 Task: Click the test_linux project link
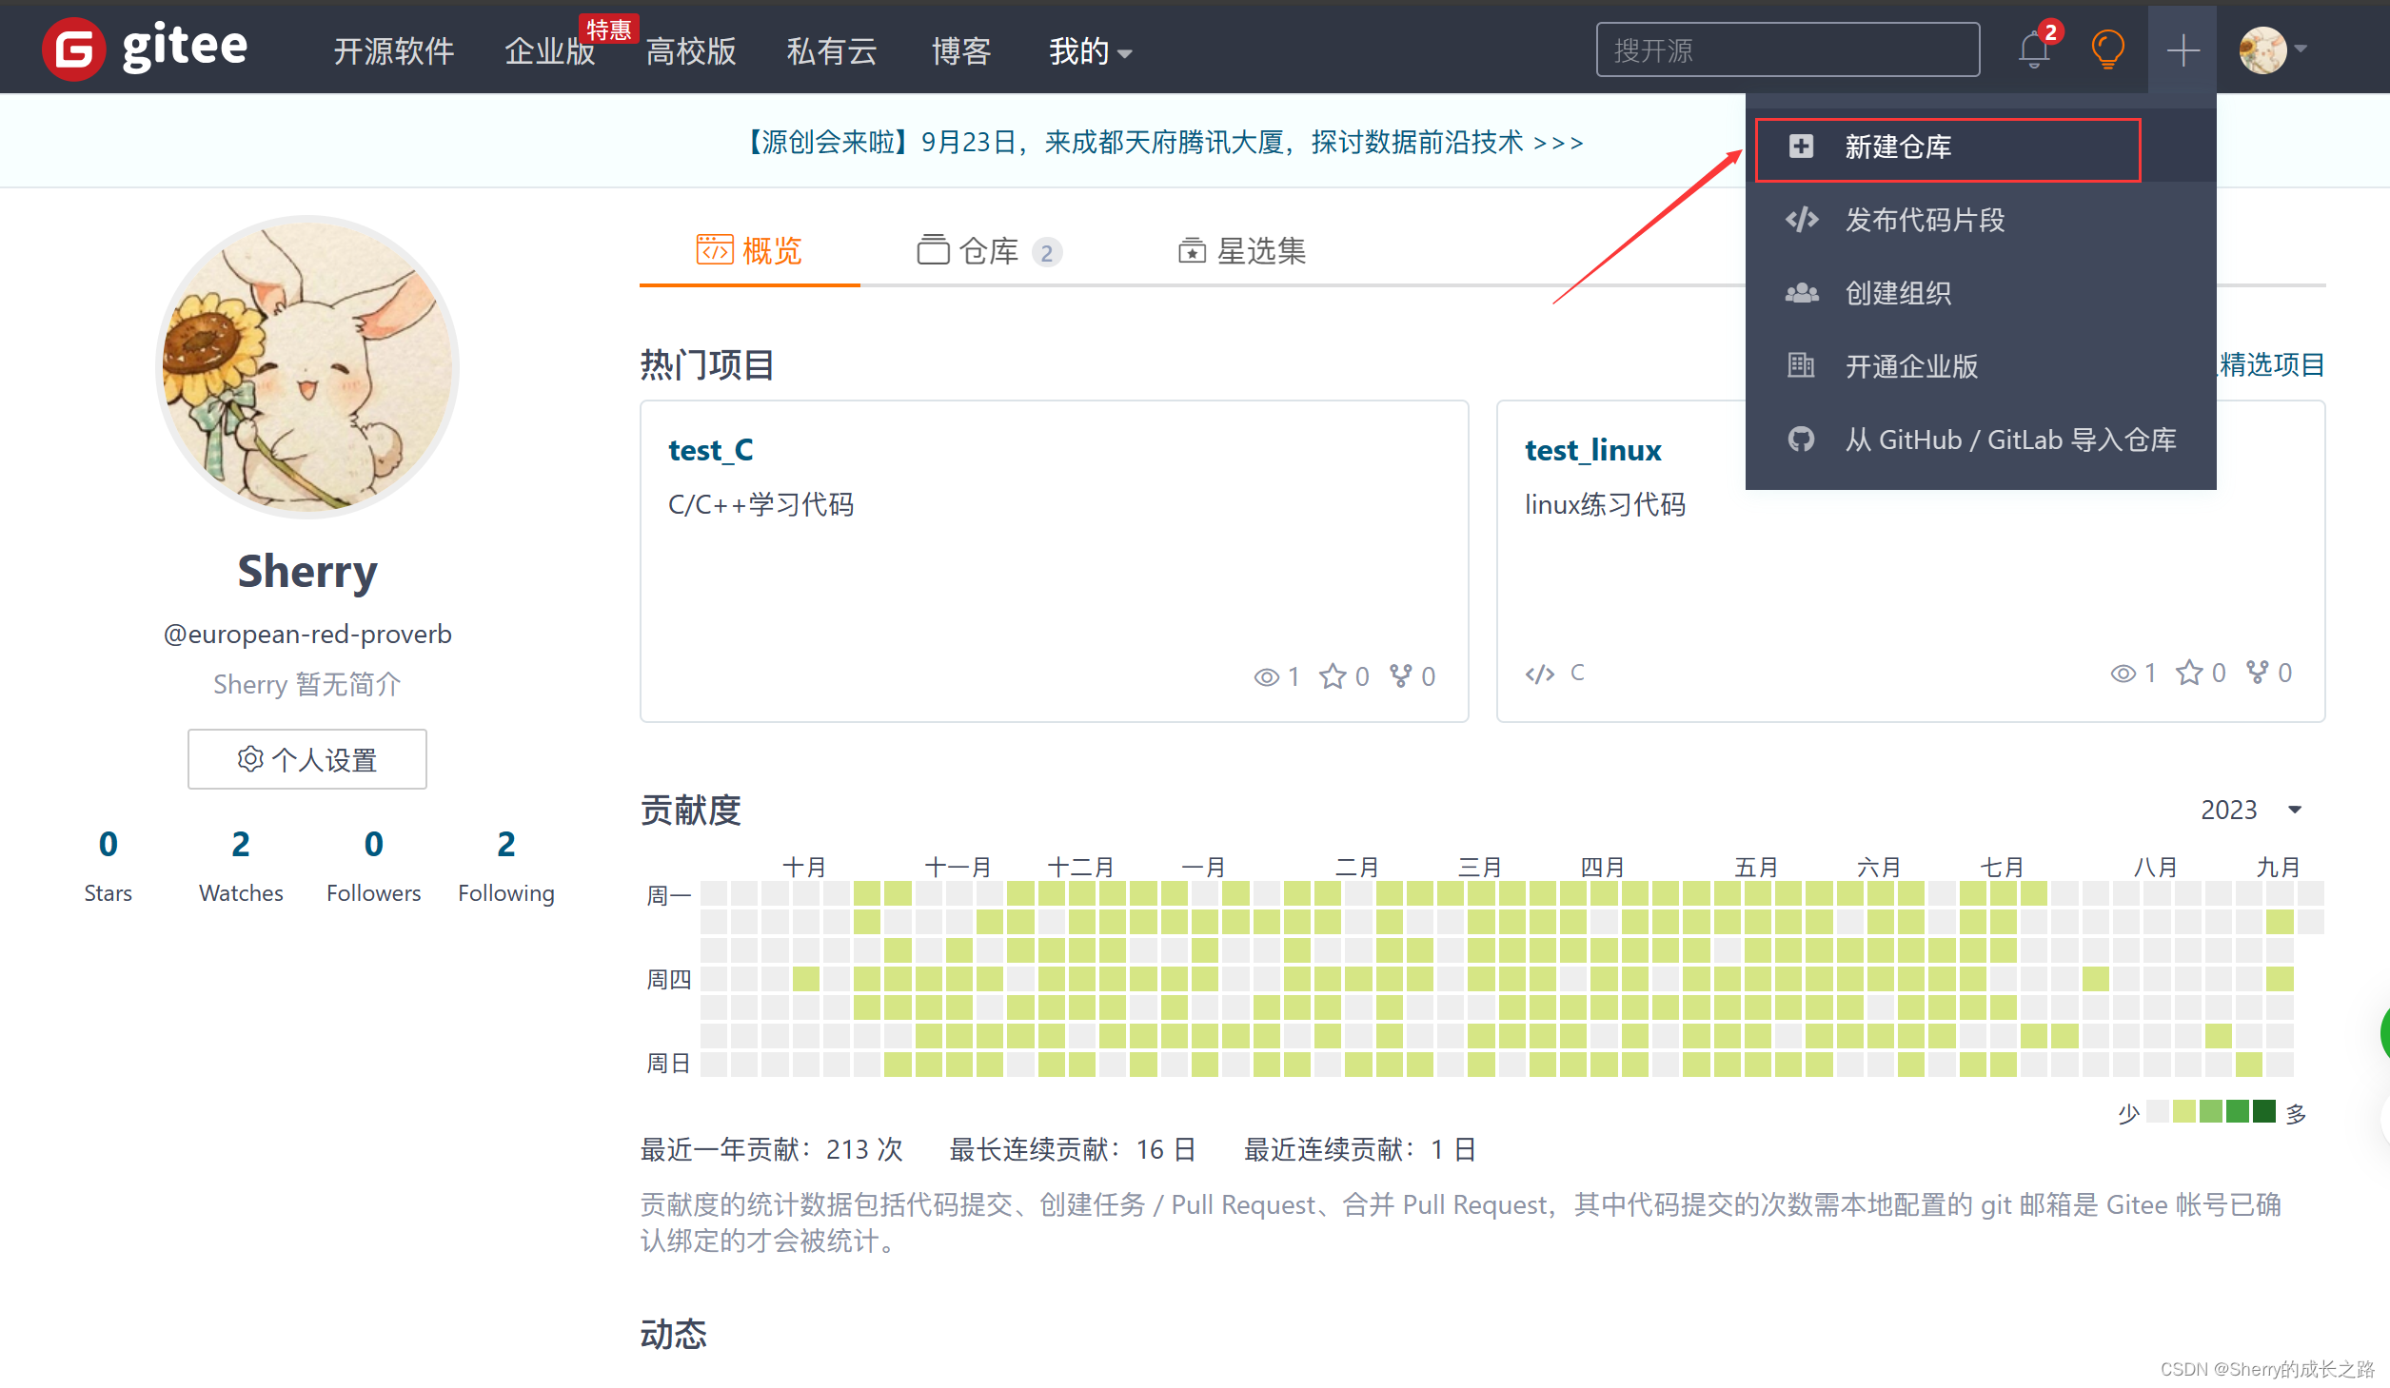point(1590,448)
